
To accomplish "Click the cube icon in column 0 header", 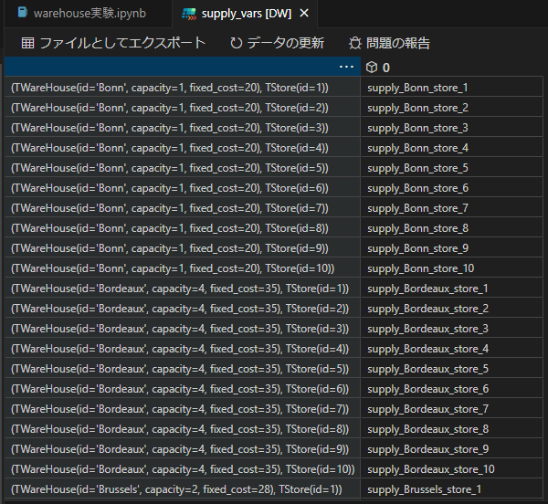I will click(x=372, y=67).
